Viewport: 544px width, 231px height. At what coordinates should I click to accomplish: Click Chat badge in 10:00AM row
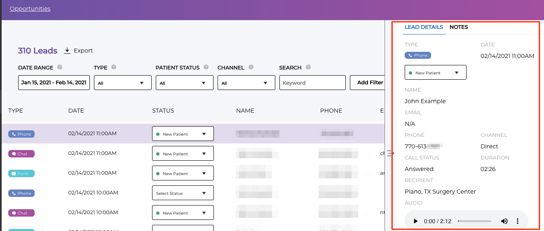[21, 213]
